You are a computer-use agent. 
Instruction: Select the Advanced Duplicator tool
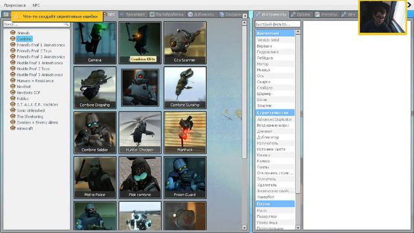pos(275,119)
